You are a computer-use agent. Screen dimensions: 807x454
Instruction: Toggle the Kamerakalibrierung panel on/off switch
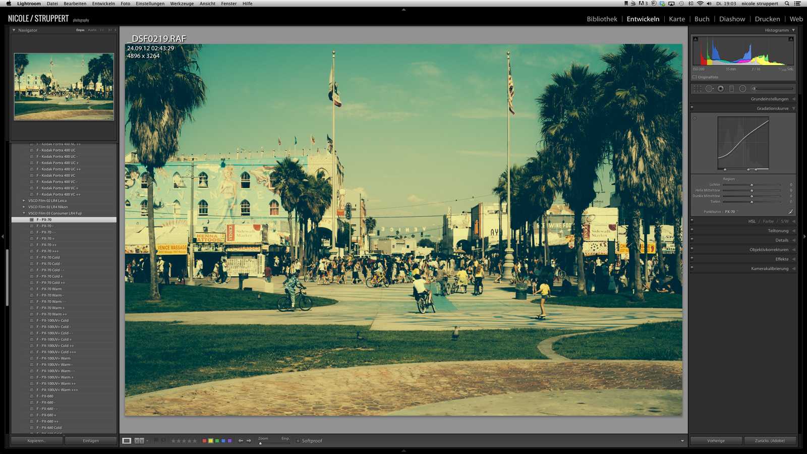(x=692, y=268)
